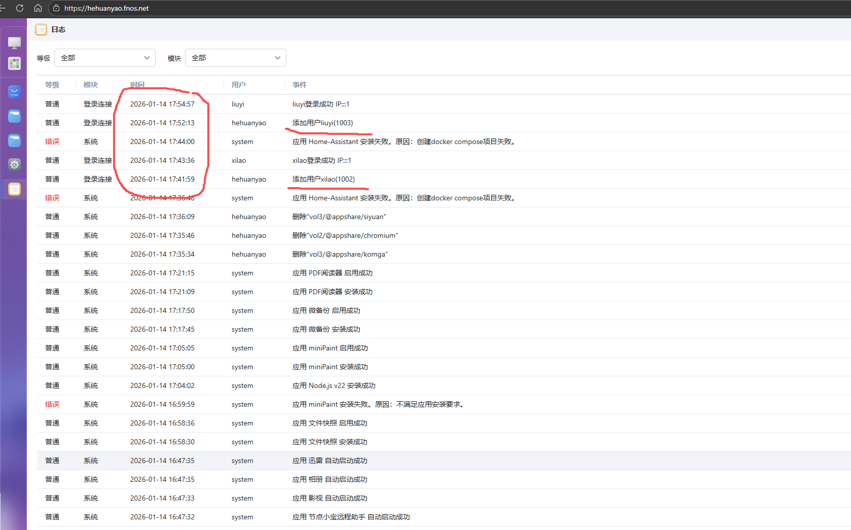Image resolution: width=851 pixels, height=530 pixels.
Task: Click the miniPaint 安装失败 error event
Action: [x=379, y=404]
